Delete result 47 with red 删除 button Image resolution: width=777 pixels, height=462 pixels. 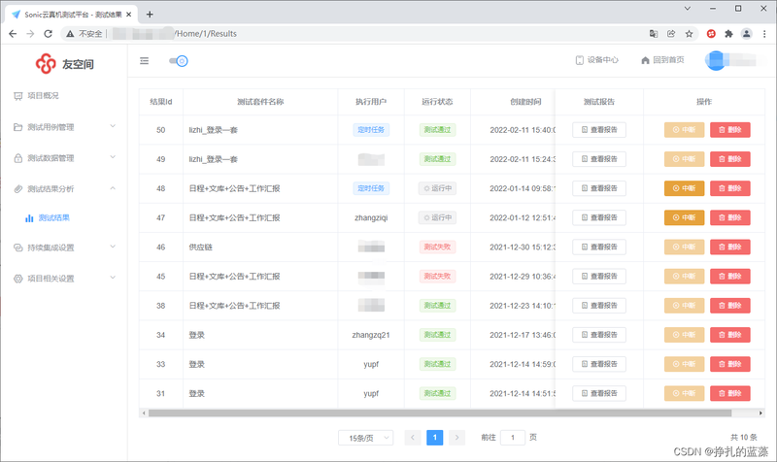click(x=730, y=217)
